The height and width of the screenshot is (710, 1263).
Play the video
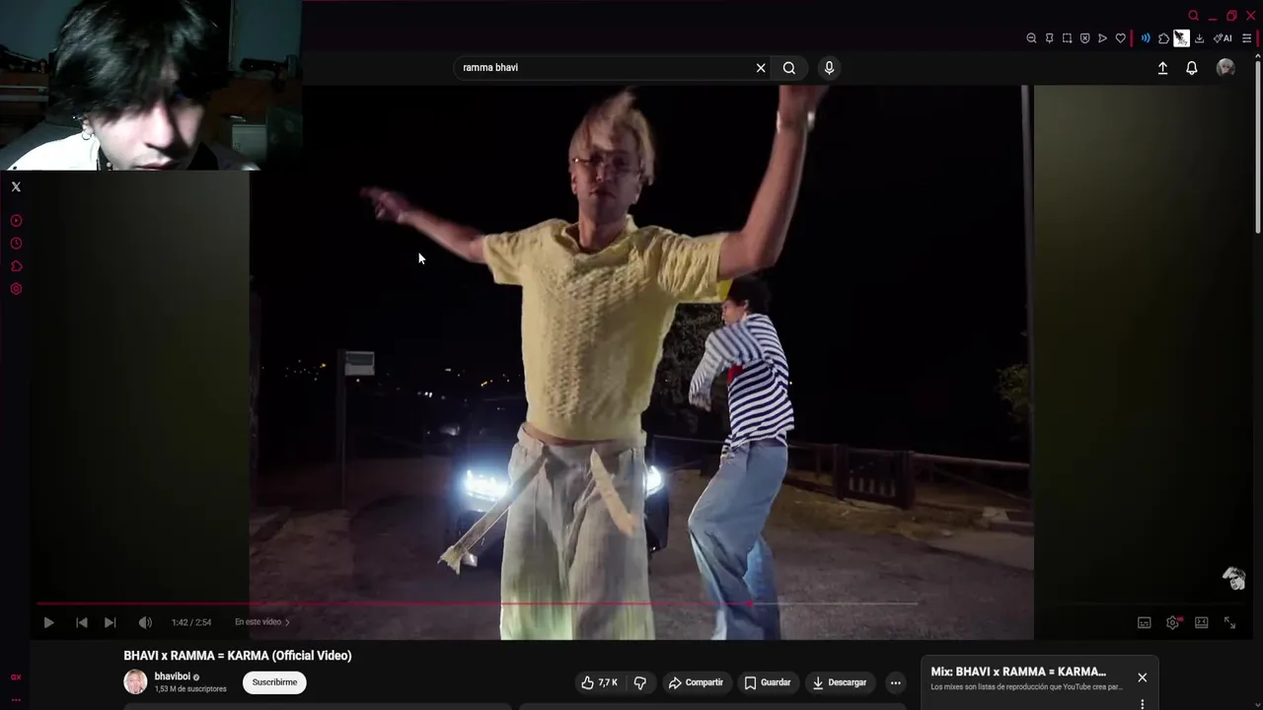pyautogui.click(x=48, y=622)
